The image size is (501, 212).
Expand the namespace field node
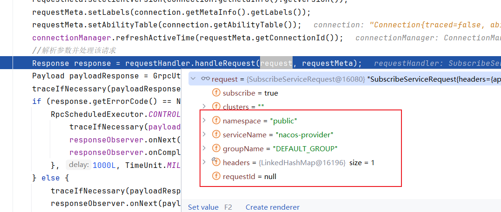(x=204, y=121)
